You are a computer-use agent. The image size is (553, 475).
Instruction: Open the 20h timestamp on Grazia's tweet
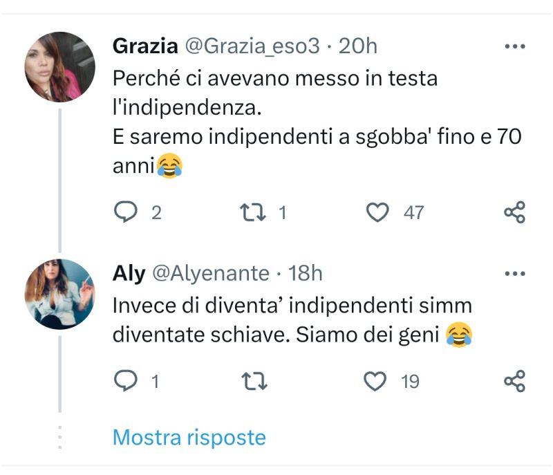(x=358, y=46)
